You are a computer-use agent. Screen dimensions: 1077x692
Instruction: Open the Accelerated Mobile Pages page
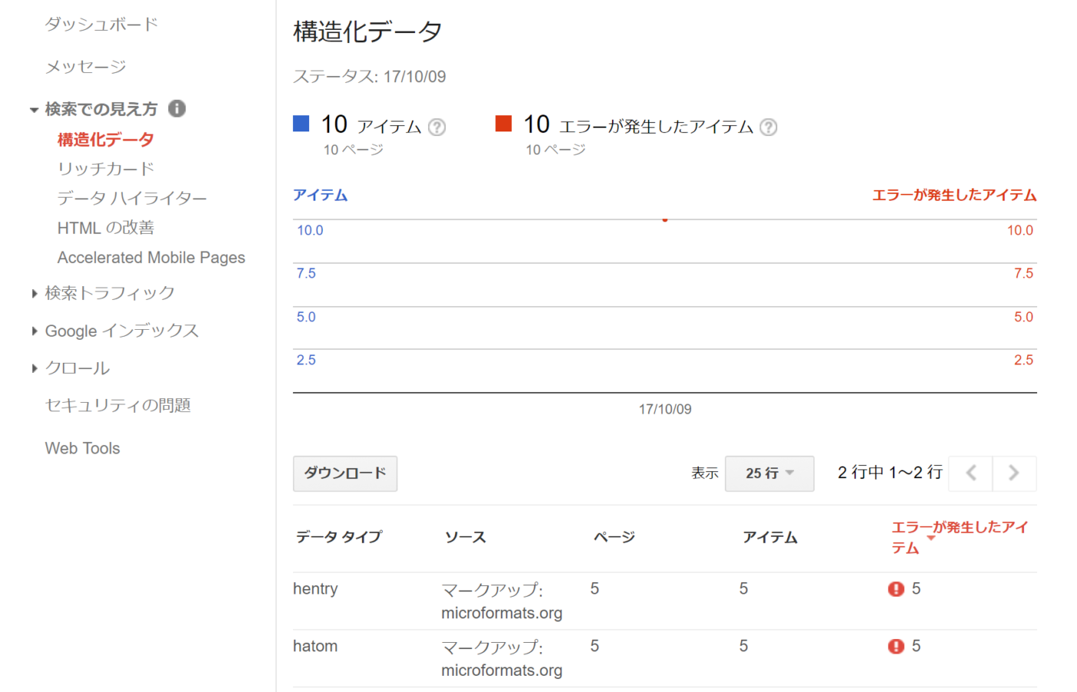coord(151,257)
